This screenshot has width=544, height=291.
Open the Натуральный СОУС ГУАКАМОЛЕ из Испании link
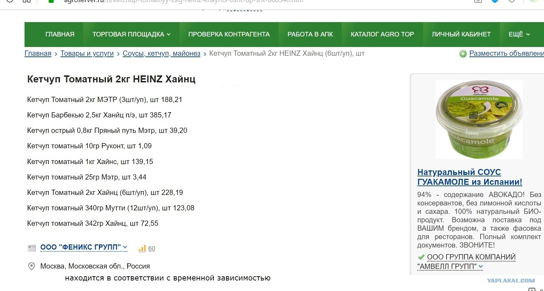point(470,177)
